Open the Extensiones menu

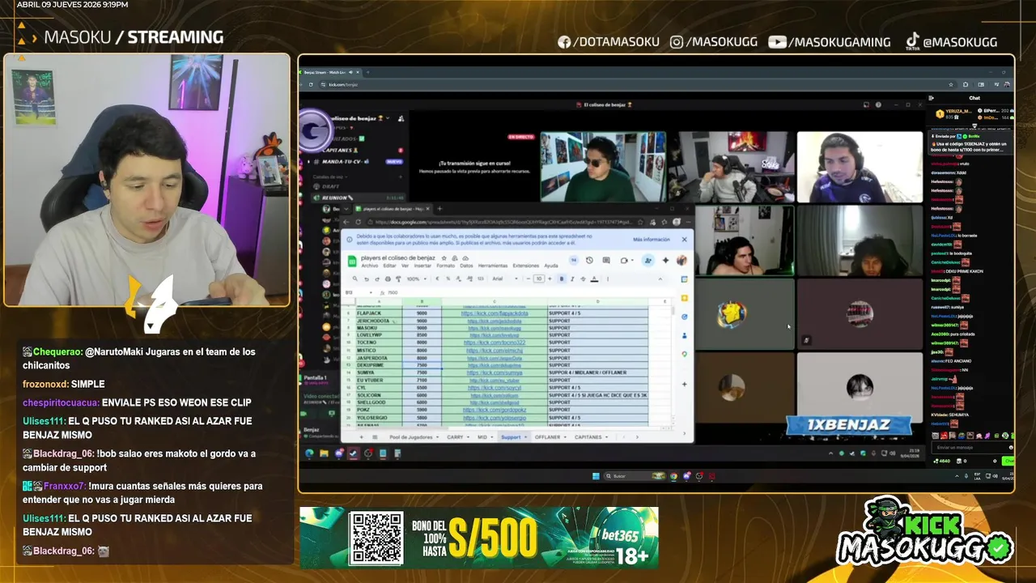pos(526,266)
